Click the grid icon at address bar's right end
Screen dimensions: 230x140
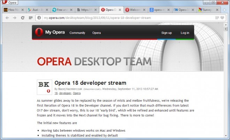tap(217, 18)
